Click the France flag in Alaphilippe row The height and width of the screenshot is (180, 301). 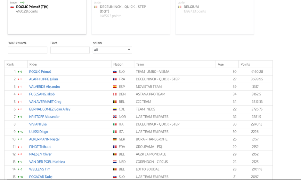click(115, 79)
